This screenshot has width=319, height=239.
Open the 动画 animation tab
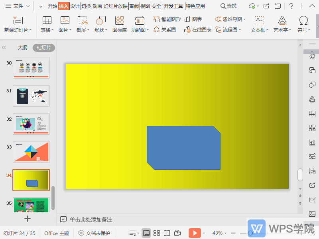(97, 6)
